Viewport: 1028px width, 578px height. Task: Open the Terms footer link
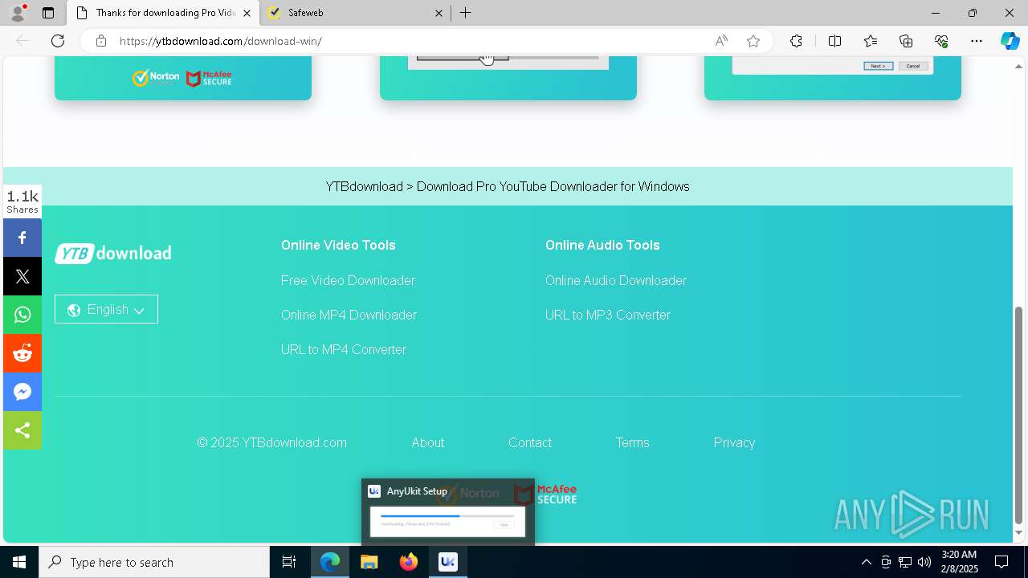632,442
